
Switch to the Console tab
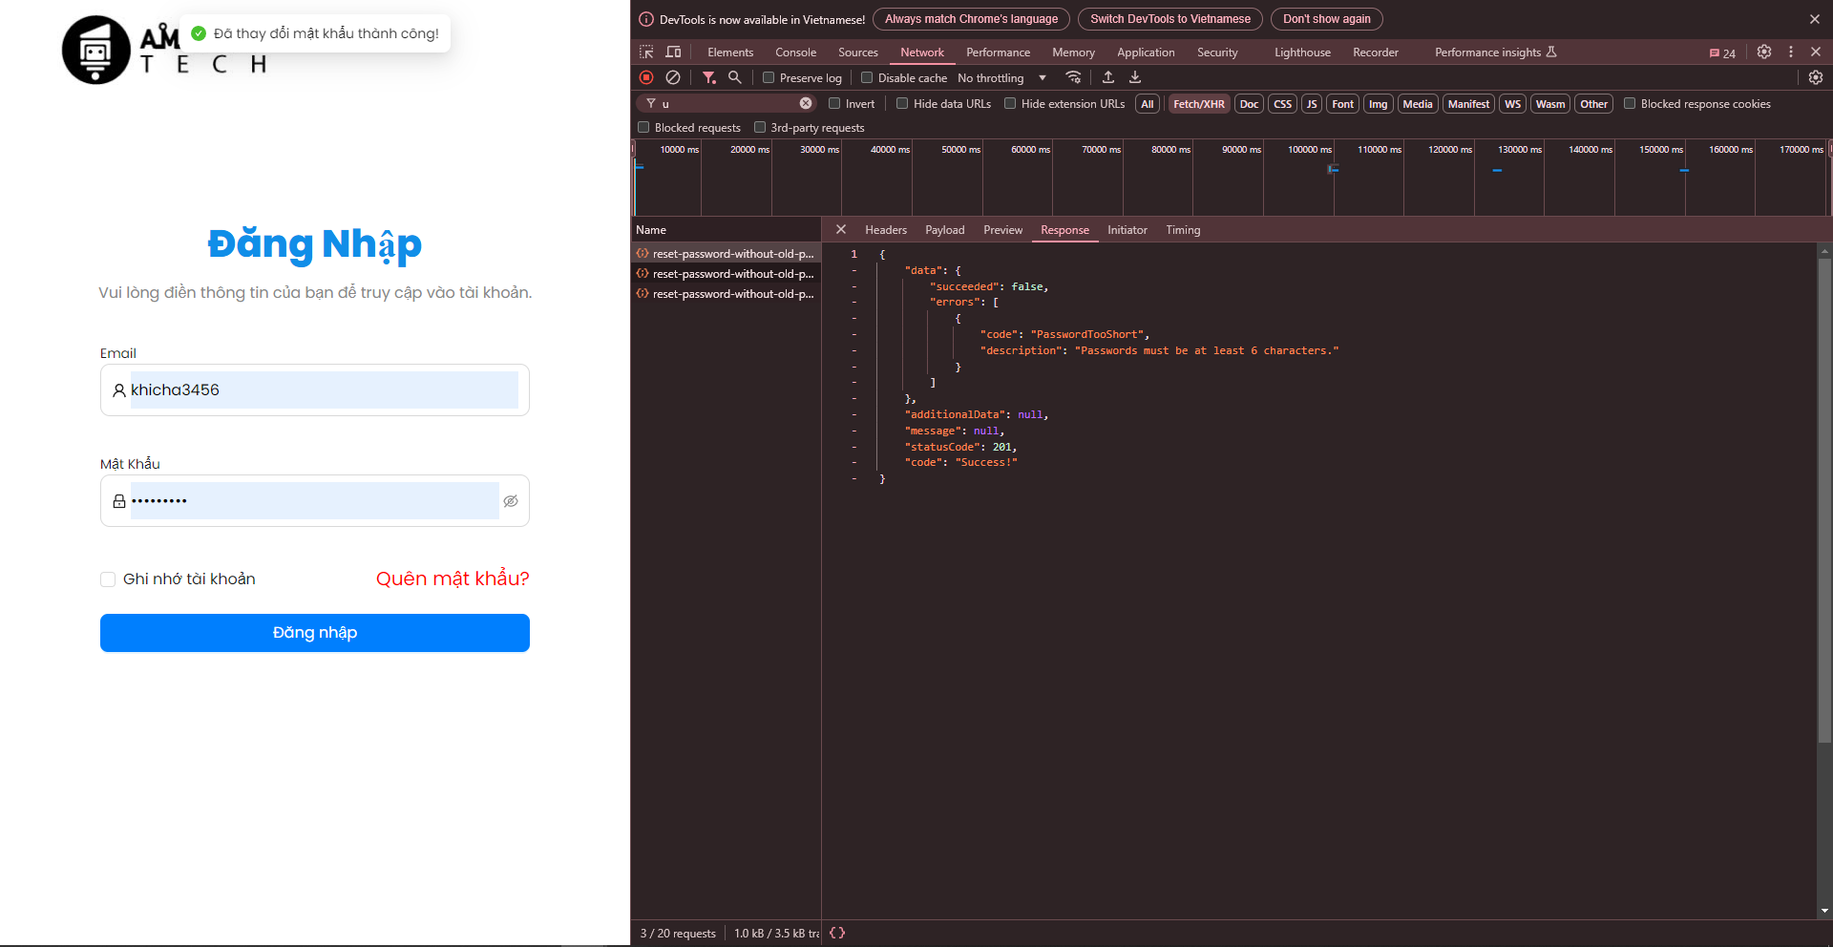tap(795, 53)
